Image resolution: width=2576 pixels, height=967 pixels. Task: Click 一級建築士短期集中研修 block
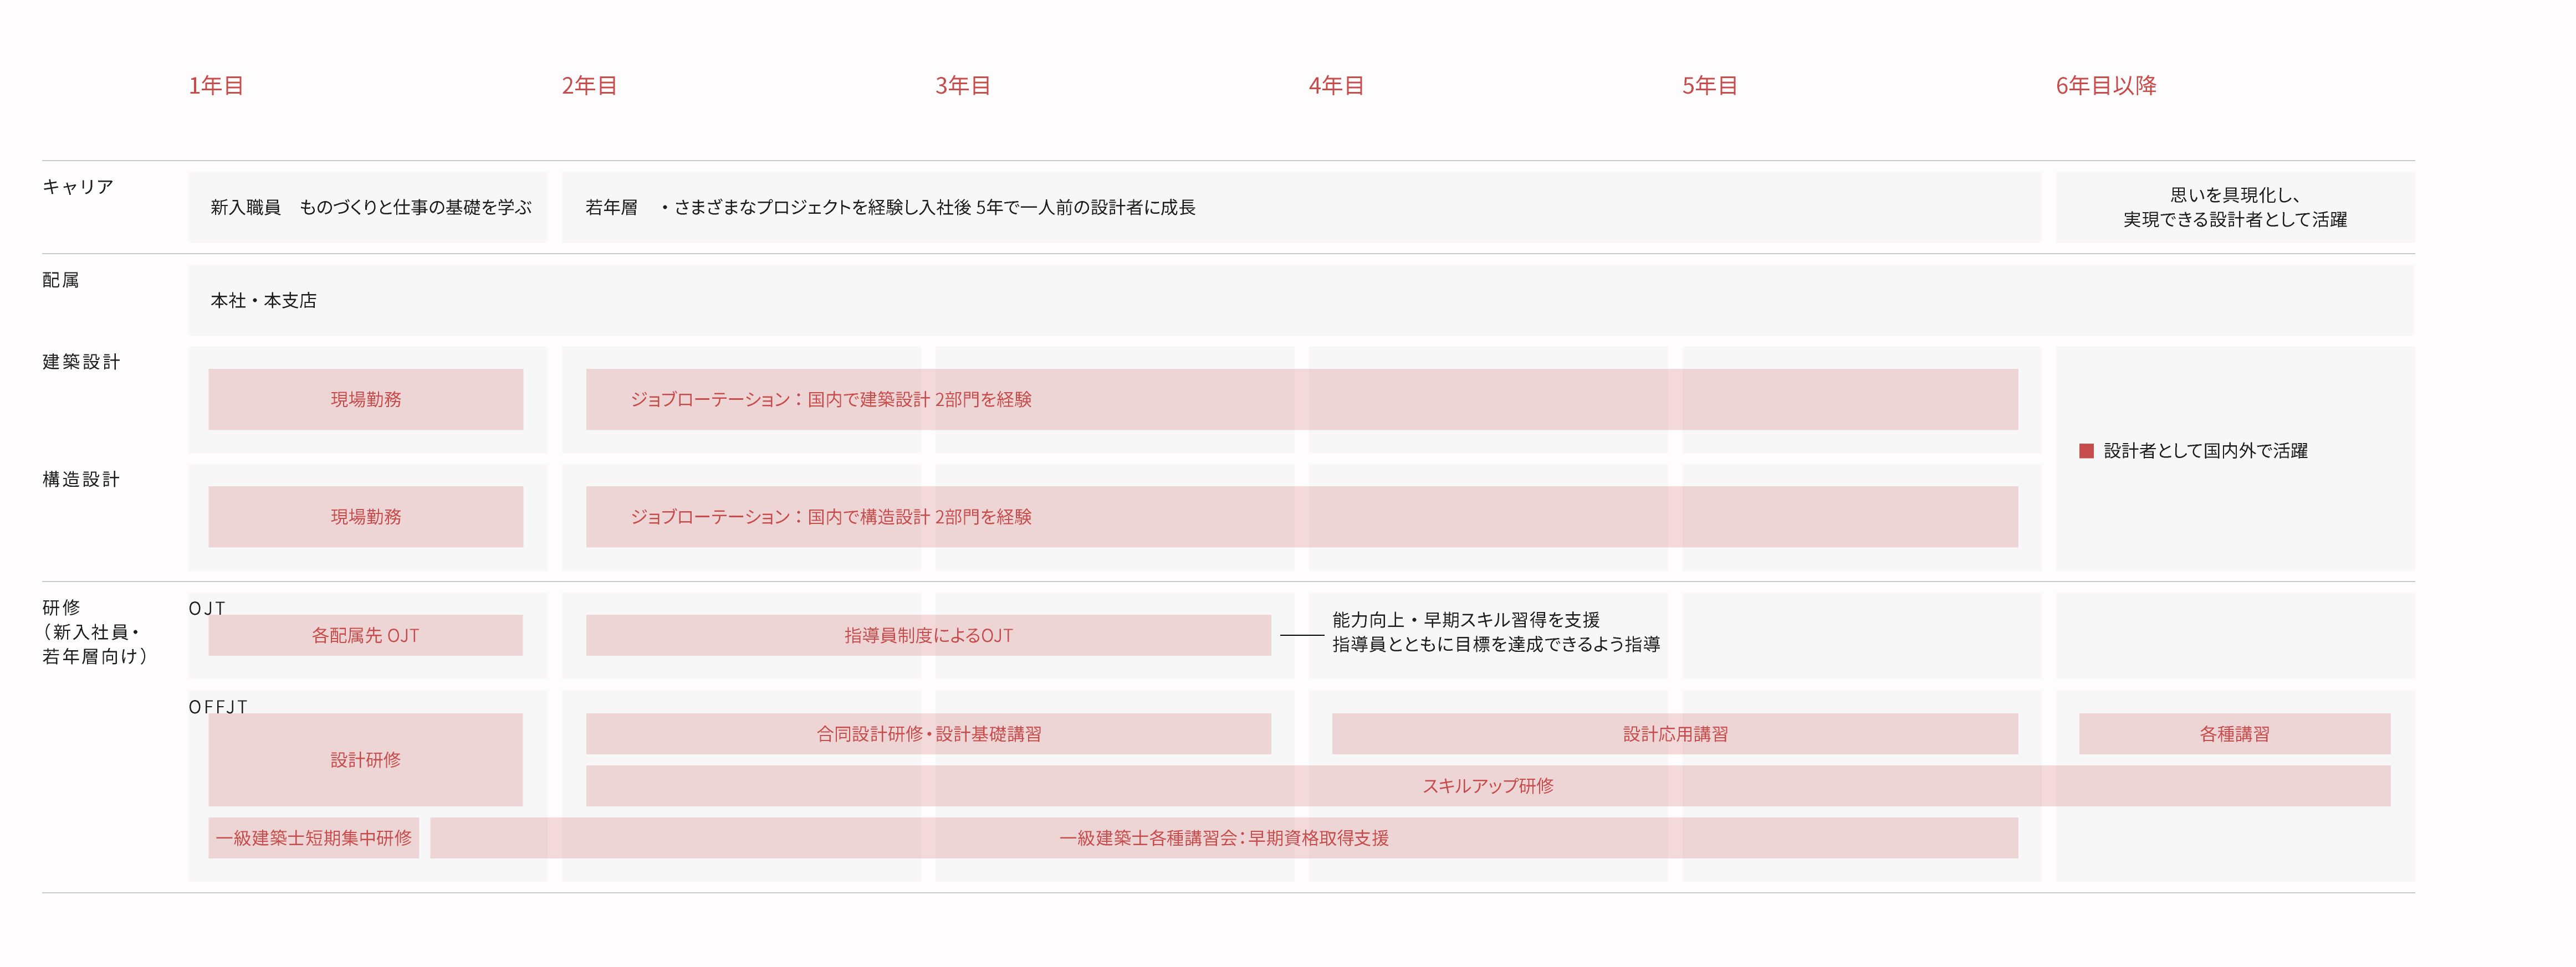[x=313, y=838]
